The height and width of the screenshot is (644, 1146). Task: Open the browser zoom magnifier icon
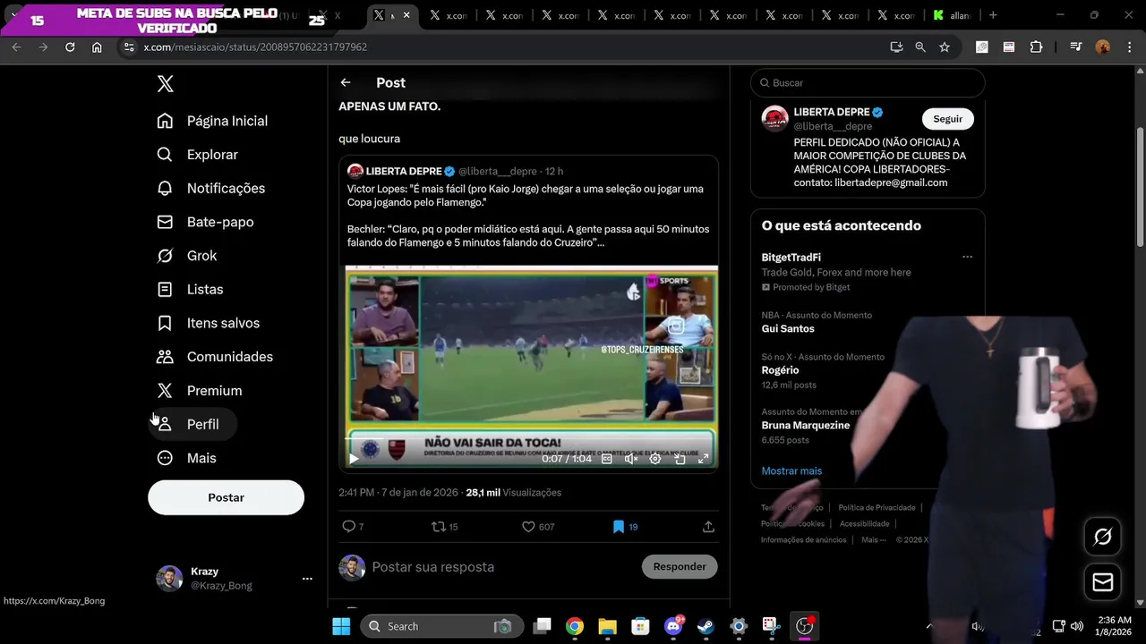(920, 47)
